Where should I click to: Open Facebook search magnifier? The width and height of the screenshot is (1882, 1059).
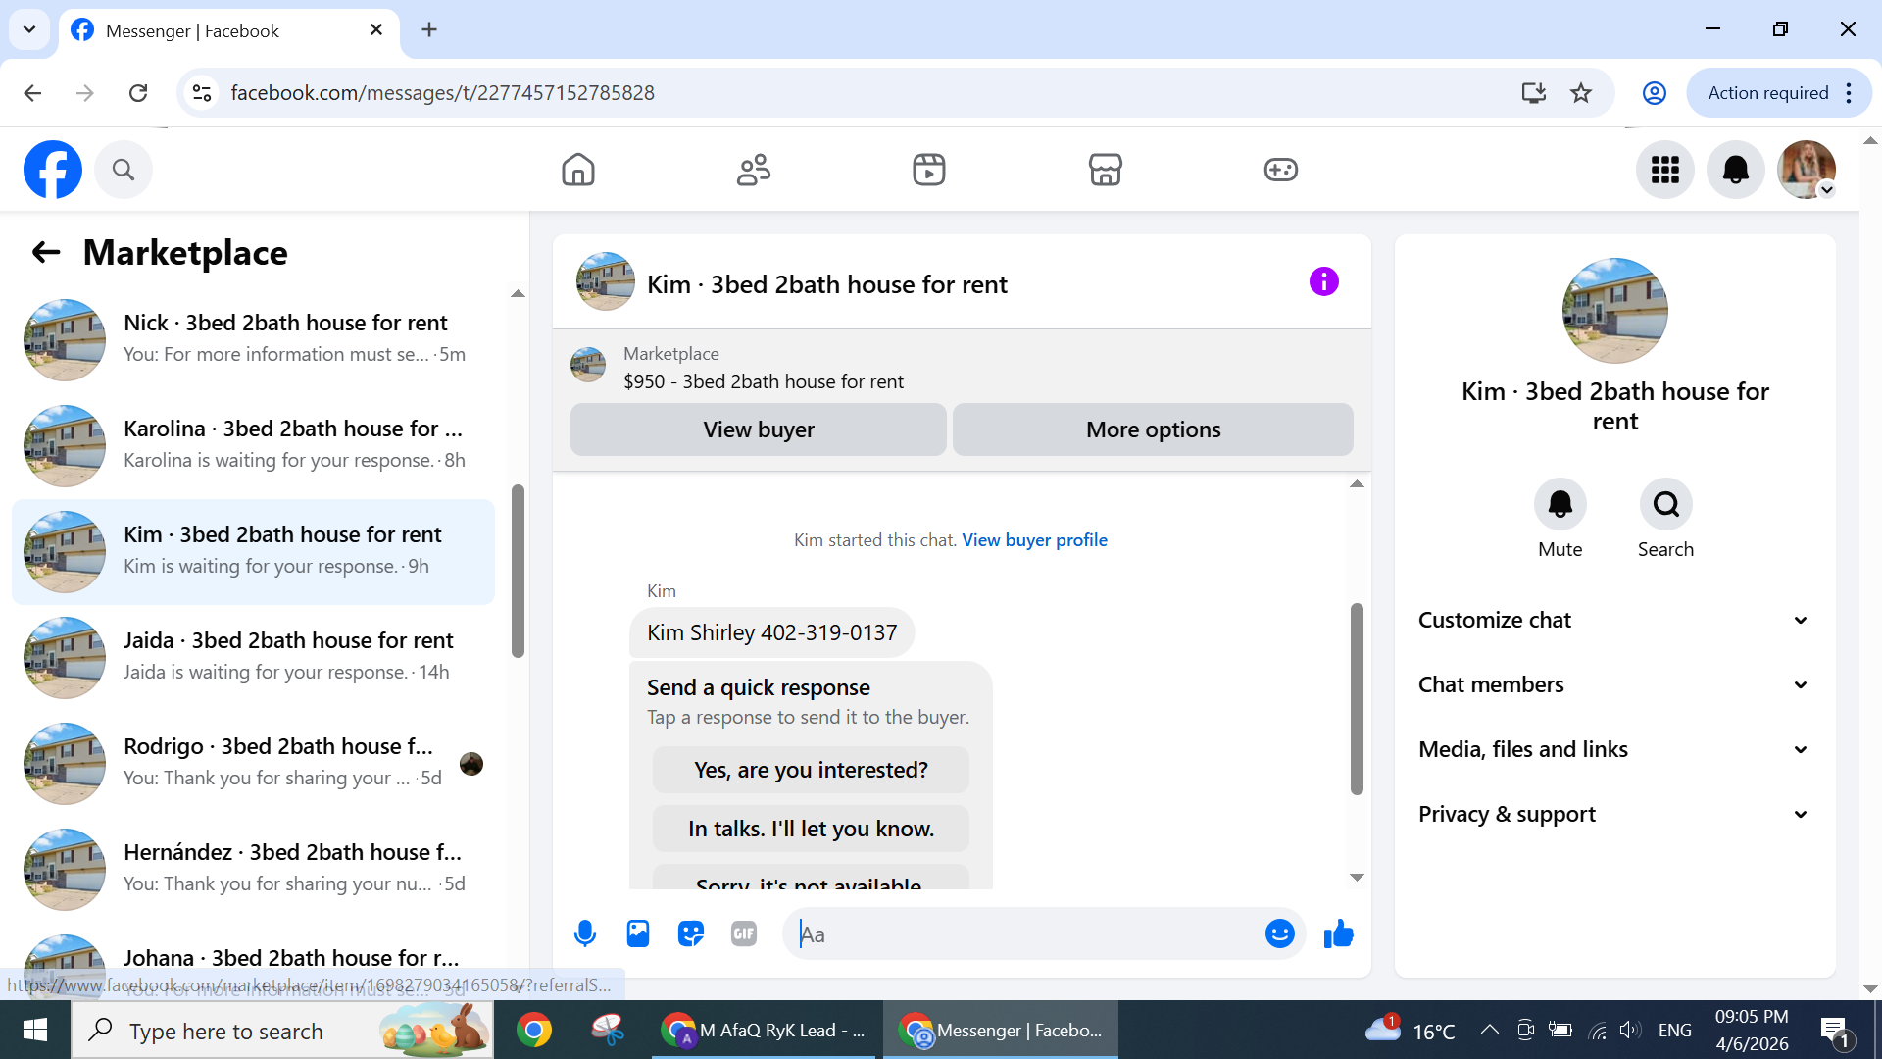coord(124,170)
